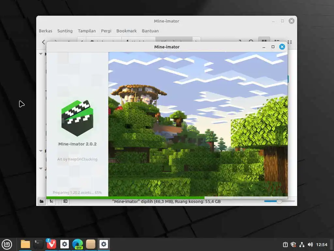This screenshot has height=251, width=334.
Task: Open the Tampilan menu
Action: click(x=87, y=31)
